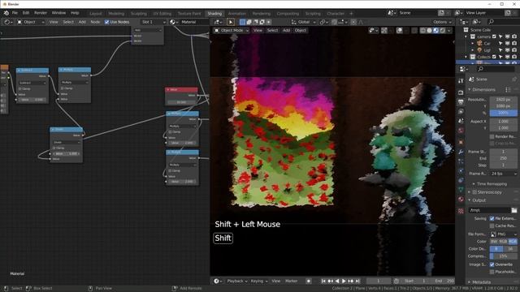520x292 pixels.
Task: Click the Resolution X value field
Action: [504, 100]
